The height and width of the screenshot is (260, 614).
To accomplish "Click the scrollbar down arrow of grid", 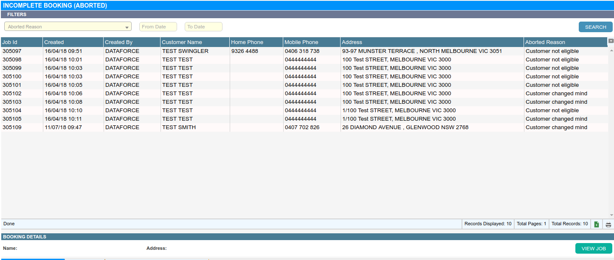I will pyautogui.click(x=611, y=216).
